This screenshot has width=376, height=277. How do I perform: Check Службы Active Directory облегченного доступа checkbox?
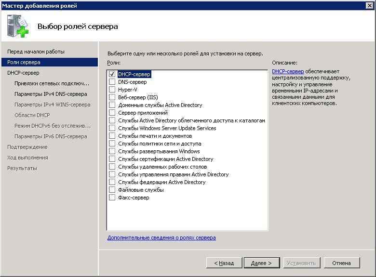[x=112, y=120]
